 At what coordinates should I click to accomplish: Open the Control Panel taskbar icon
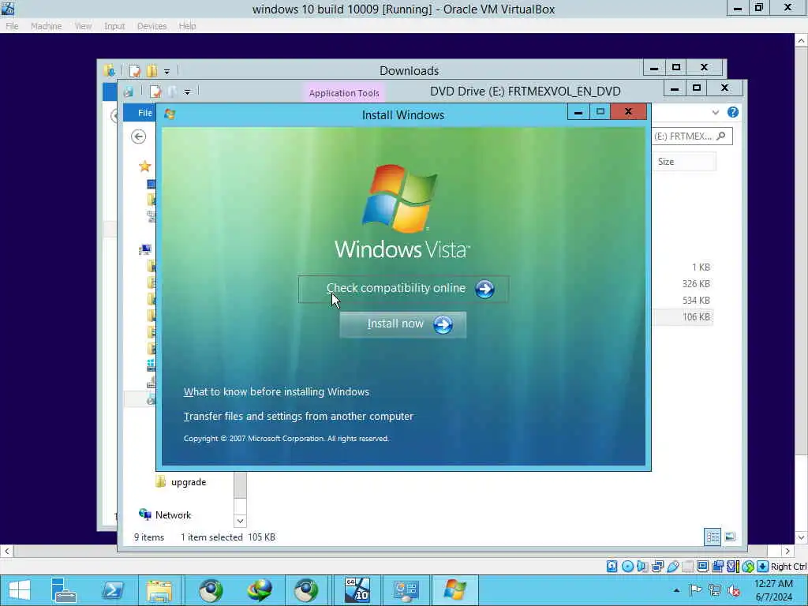point(406,590)
